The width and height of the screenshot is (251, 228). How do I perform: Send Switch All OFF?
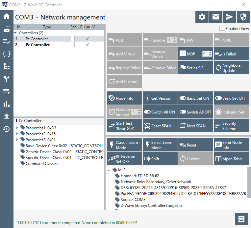click(196, 112)
